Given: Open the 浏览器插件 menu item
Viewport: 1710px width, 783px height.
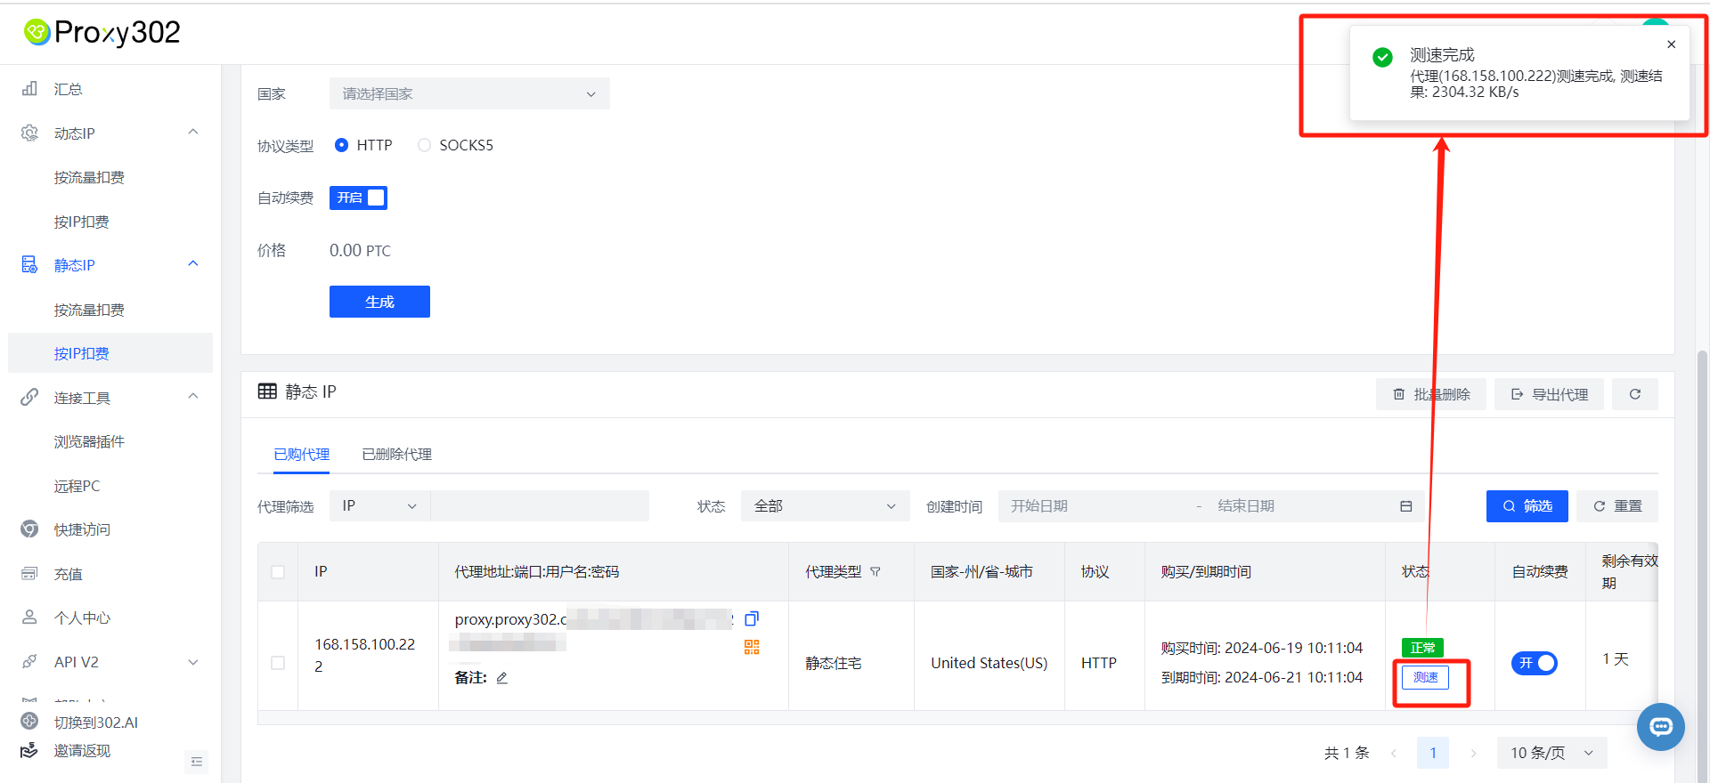Looking at the screenshot, I should click(89, 441).
